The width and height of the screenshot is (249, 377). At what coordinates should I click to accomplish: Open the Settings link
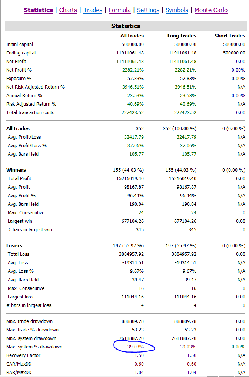tap(148, 10)
